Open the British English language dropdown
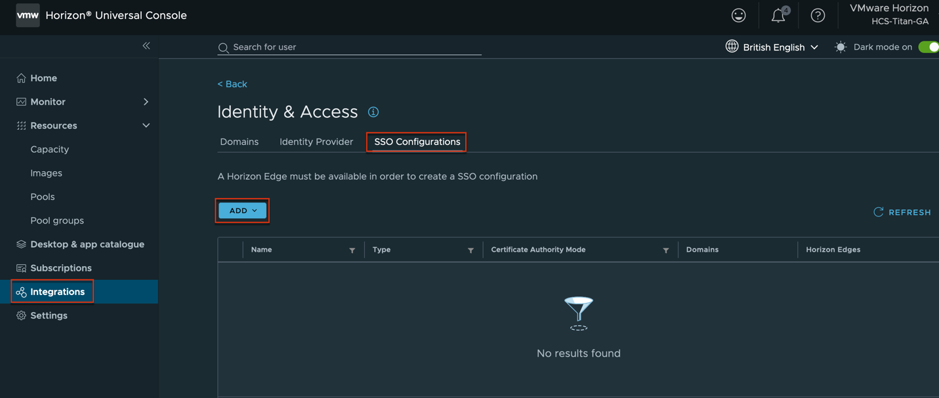 click(781, 47)
